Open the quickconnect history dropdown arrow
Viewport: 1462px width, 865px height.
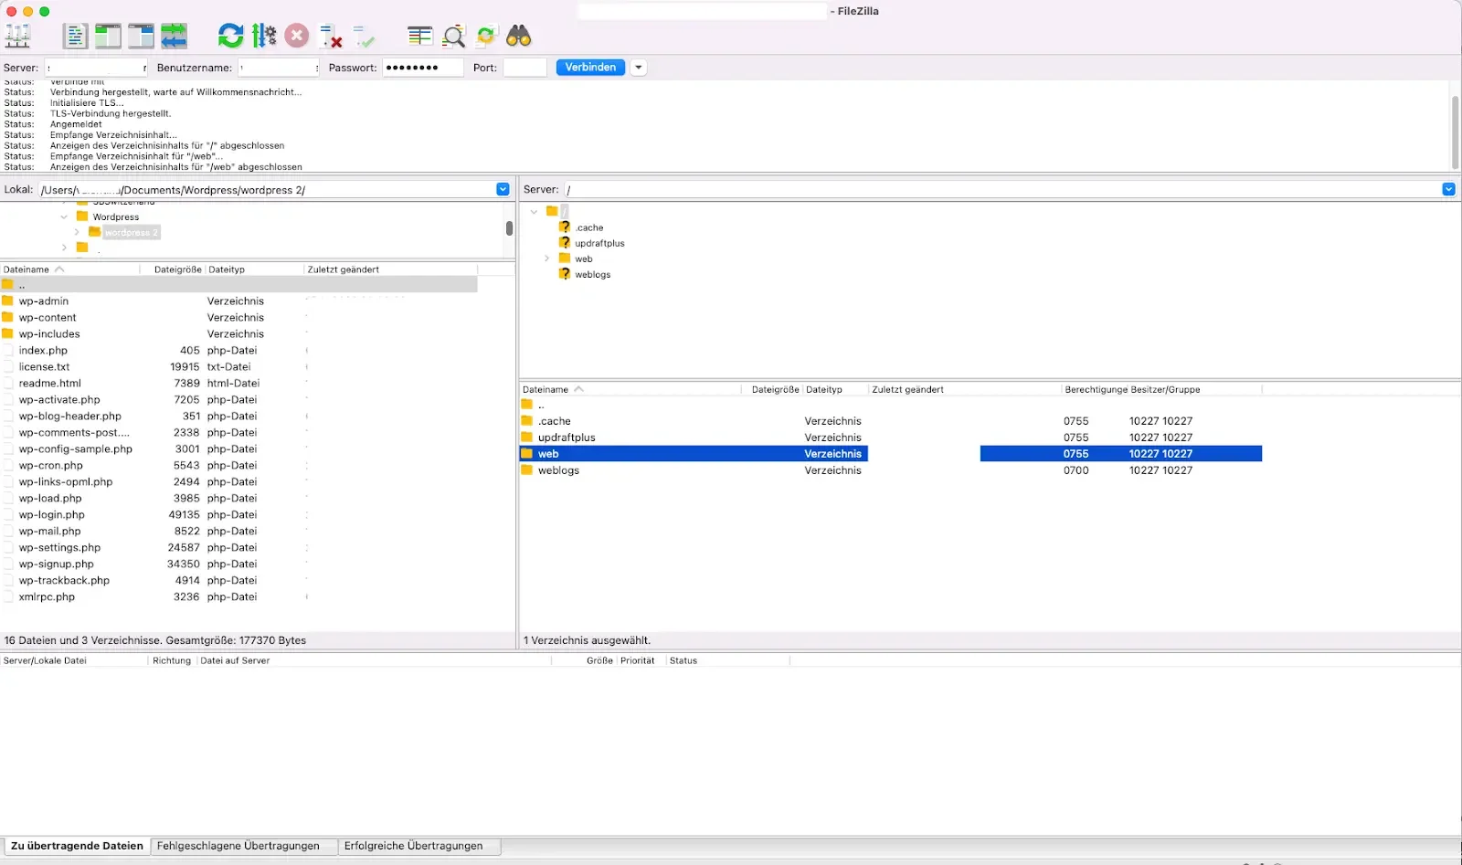[x=639, y=68]
